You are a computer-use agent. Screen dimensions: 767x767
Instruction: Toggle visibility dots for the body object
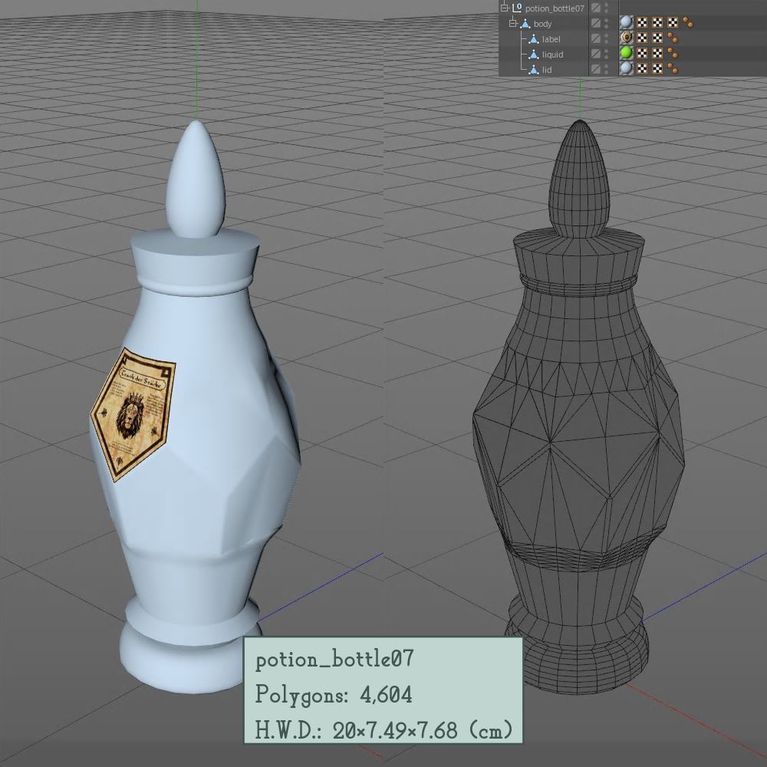pos(607,24)
